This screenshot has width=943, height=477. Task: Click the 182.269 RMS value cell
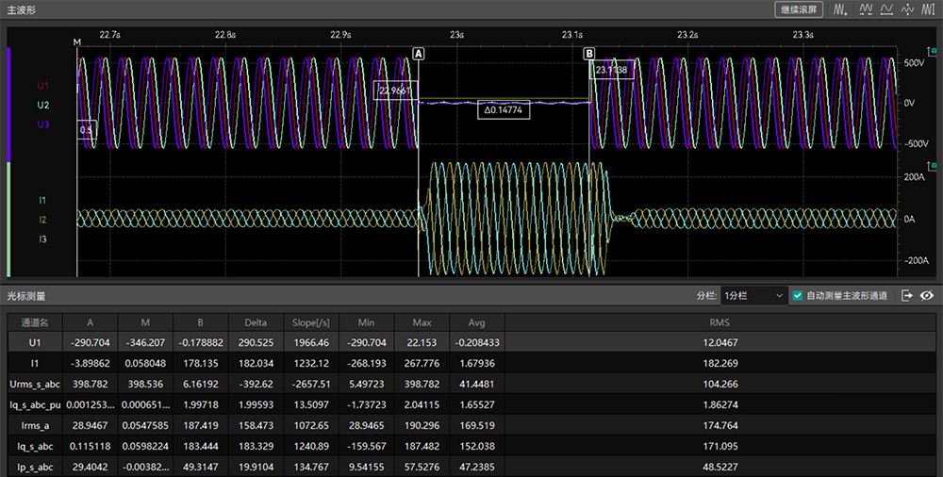[720, 363]
